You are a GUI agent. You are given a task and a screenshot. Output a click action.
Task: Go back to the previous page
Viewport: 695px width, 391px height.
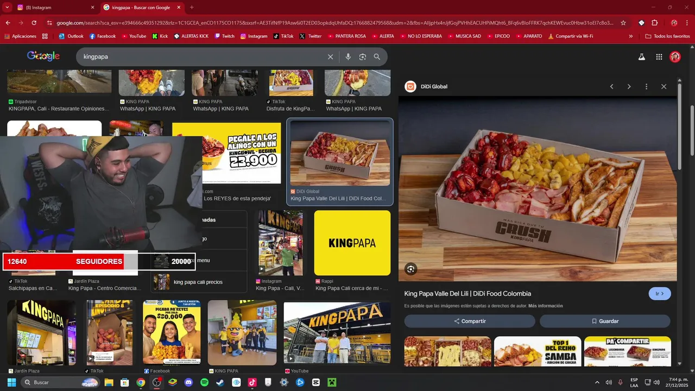click(8, 23)
